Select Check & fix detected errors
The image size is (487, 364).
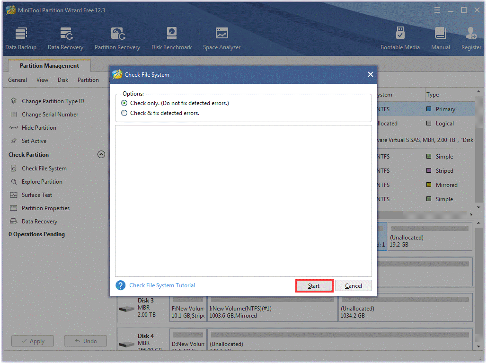[x=124, y=113]
